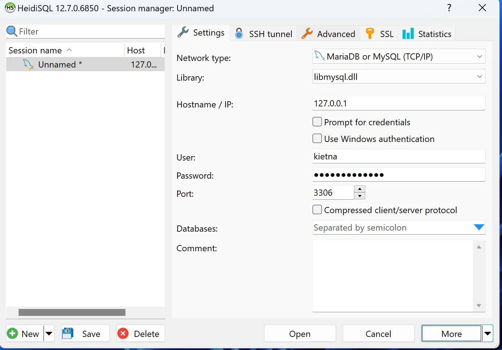Click the User field containing kietna
The image size is (502, 350).
pyautogui.click(x=399, y=156)
